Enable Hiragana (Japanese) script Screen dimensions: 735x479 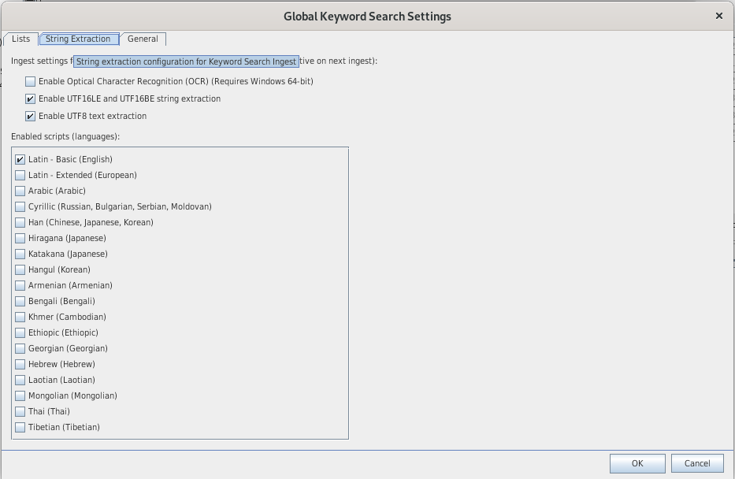(20, 238)
